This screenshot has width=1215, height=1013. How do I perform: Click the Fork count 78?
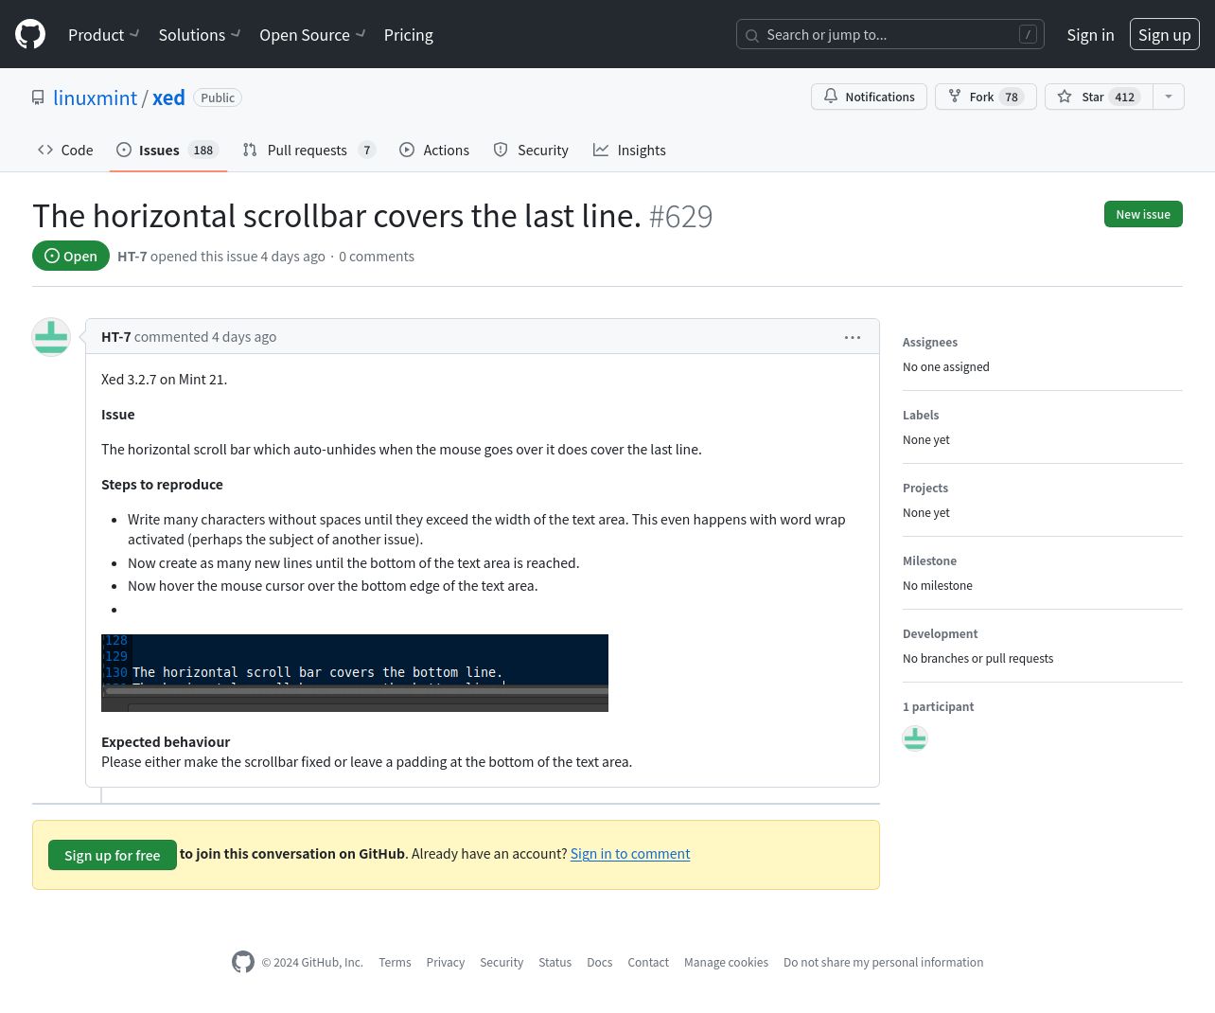1012,97
